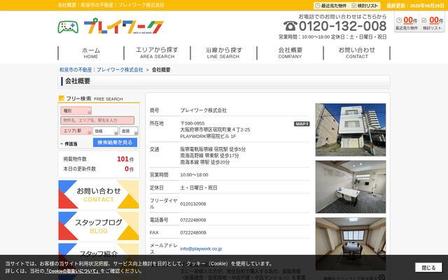Click the 検討リスト counter 00件 box
The image size is (448, 280).
tap(432, 23)
